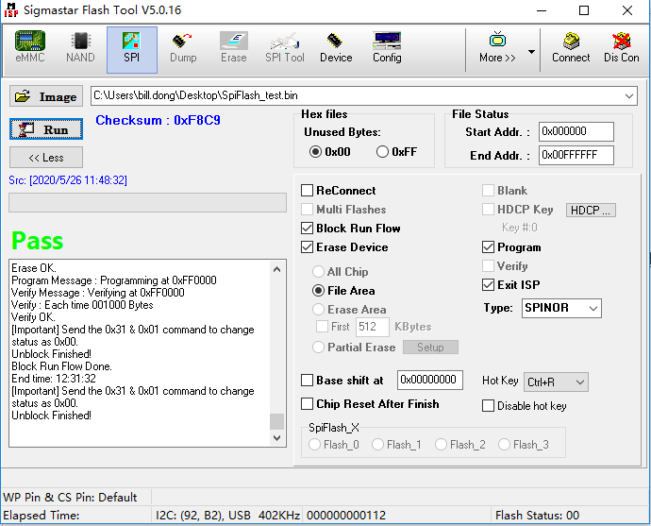651x526 pixels.
Task: Click the << Less button
Action: point(46,158)
